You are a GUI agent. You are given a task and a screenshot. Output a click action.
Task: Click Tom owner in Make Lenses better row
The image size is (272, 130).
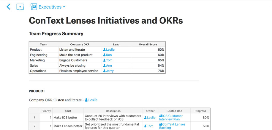(150, 126)
